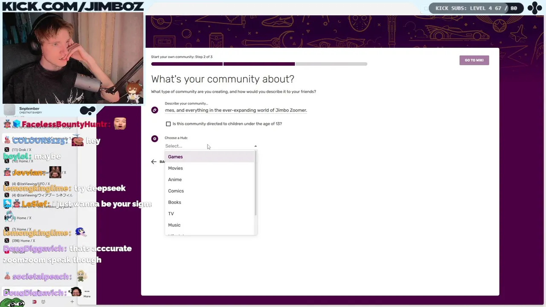Click the gear icon beside Choose a Hub

point(154,139)
